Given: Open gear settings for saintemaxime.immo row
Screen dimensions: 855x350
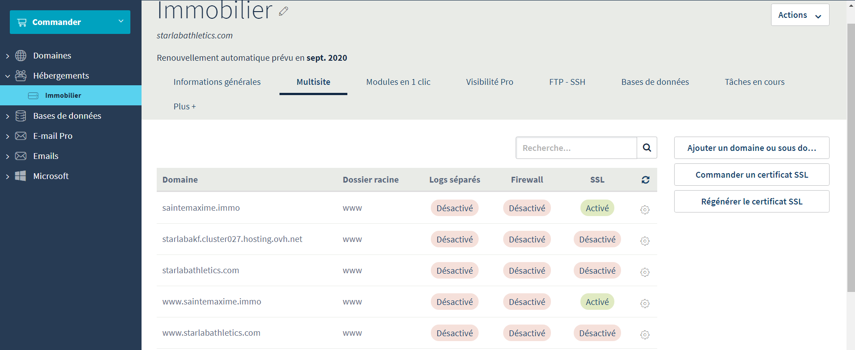Looking at the screenshot, I should (x=645, y=209).
